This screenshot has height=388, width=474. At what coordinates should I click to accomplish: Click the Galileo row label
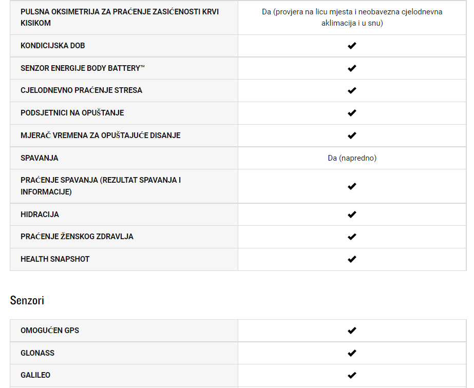tap(35, 375)
